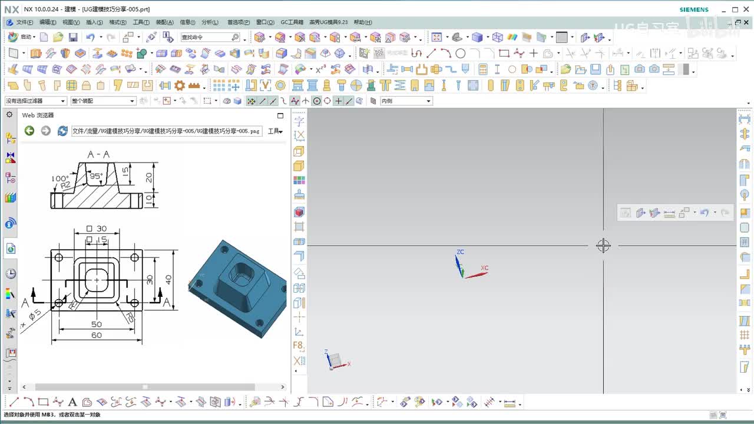Click the F8 view icon in the vertical toolbar

point(299,346)
